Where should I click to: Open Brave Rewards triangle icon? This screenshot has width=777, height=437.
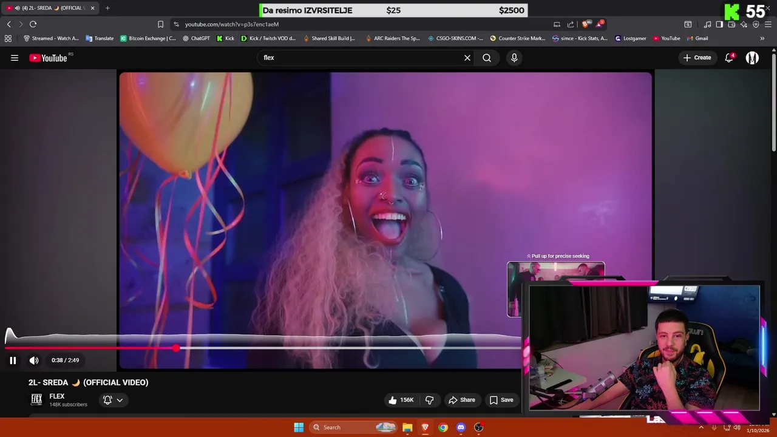[600, 24]
